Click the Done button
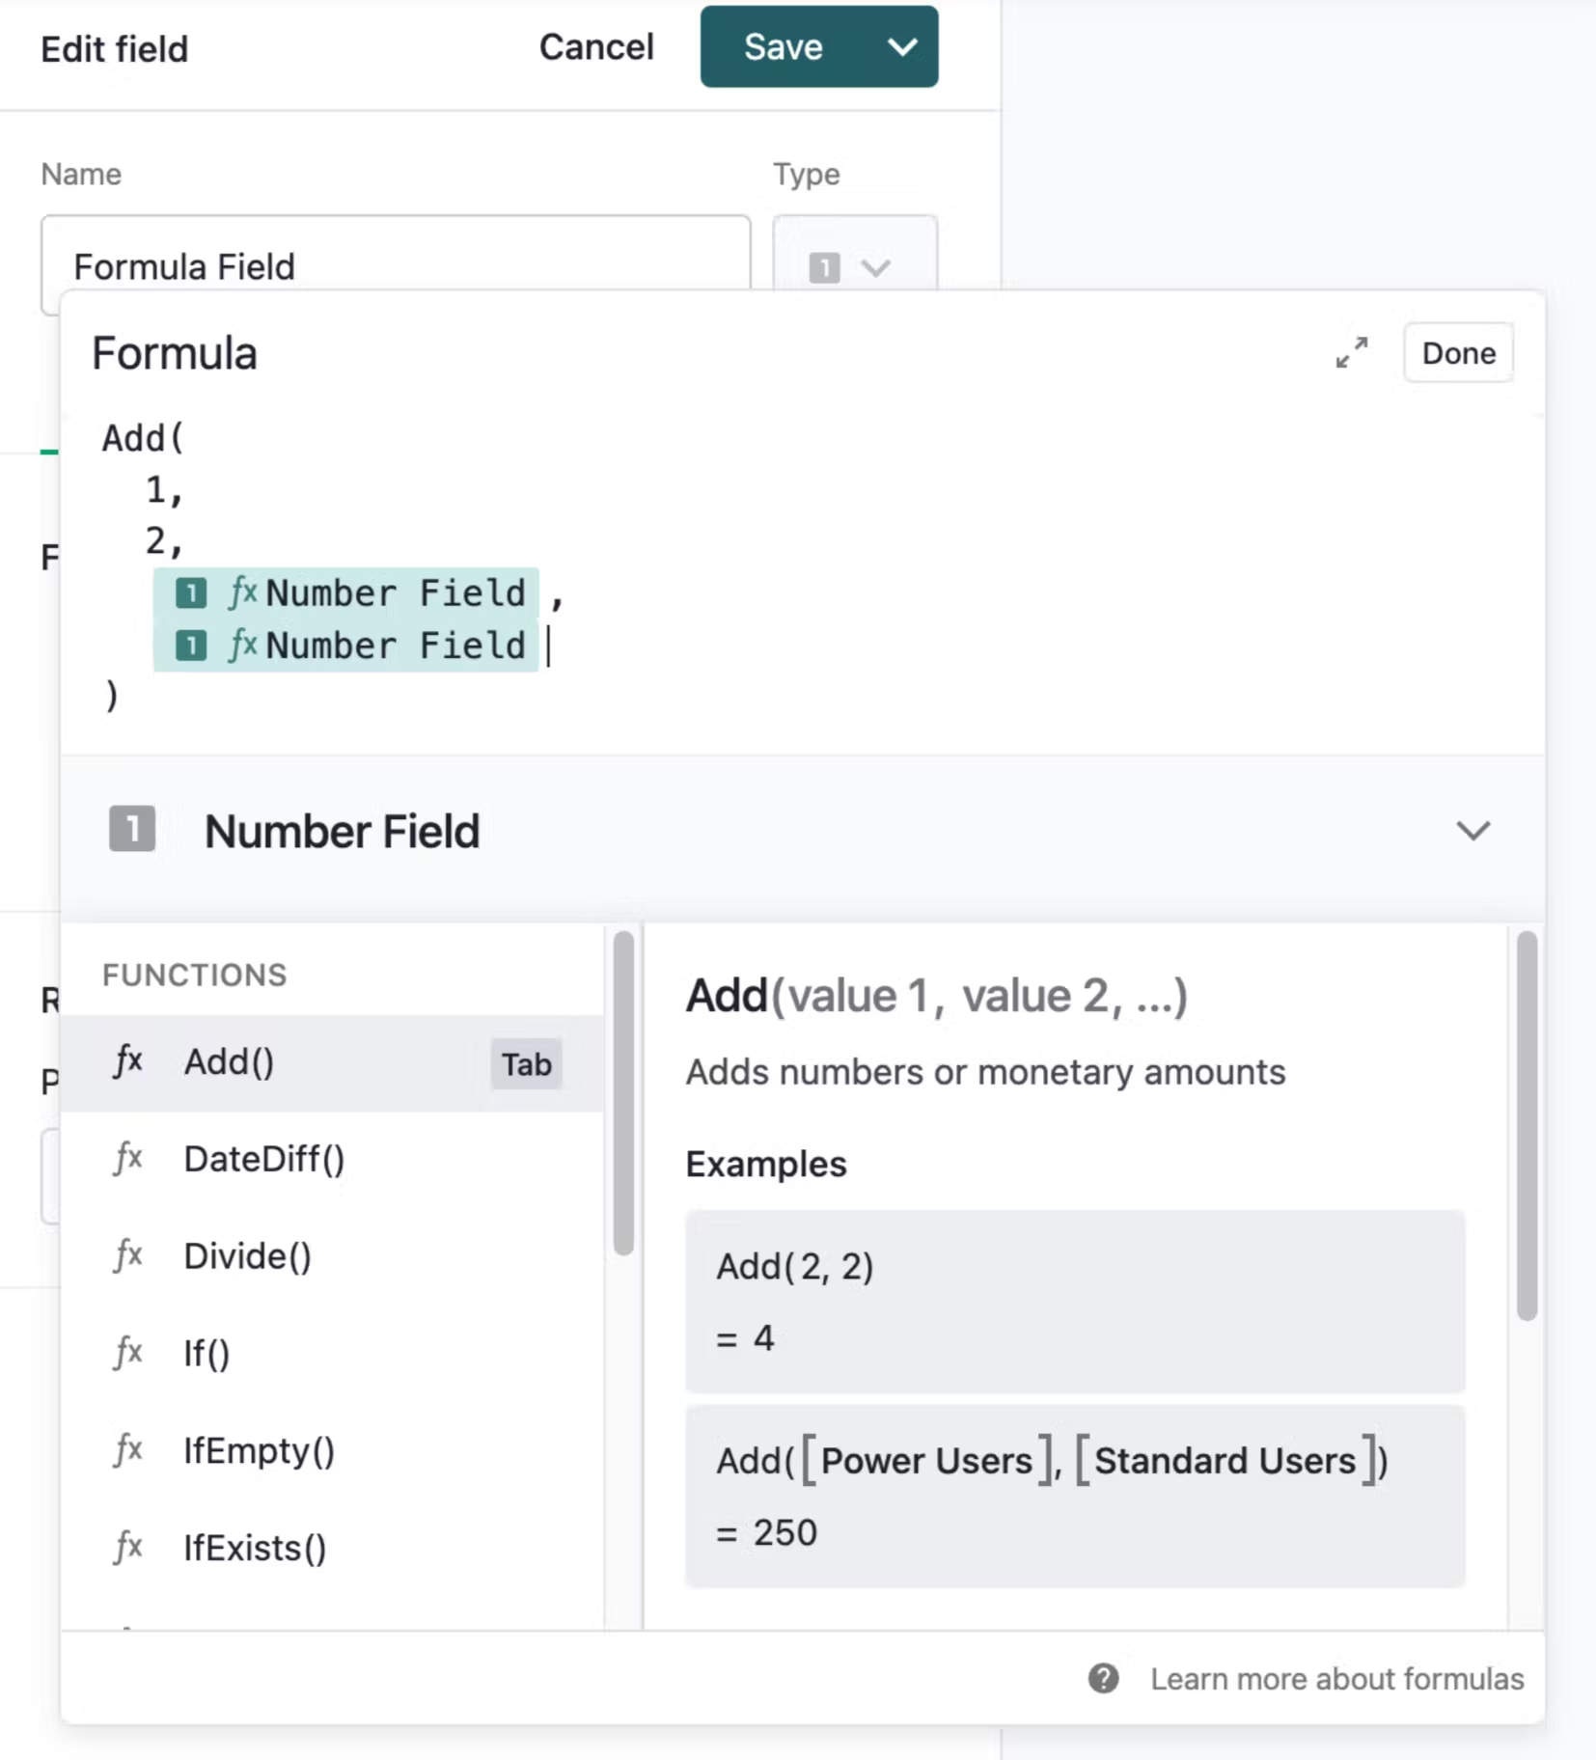Viewport: 1596px width, 1760px height. coord(1458,353)
